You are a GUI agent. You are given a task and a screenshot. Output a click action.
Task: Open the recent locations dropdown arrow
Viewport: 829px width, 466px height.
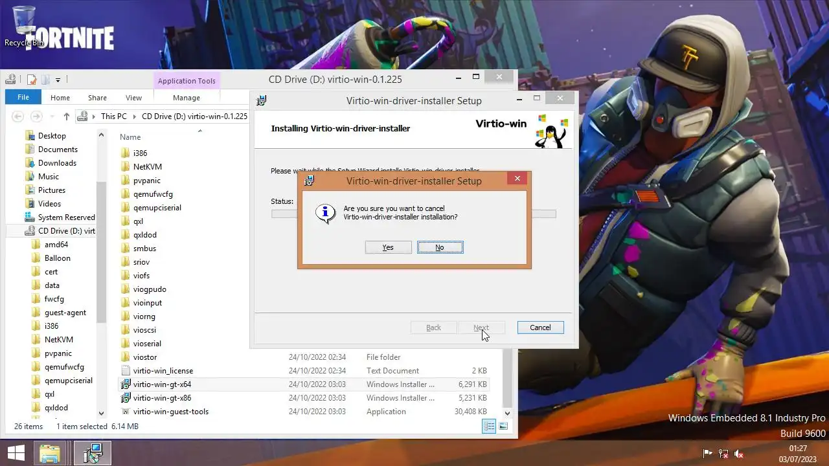pos(51,116)
